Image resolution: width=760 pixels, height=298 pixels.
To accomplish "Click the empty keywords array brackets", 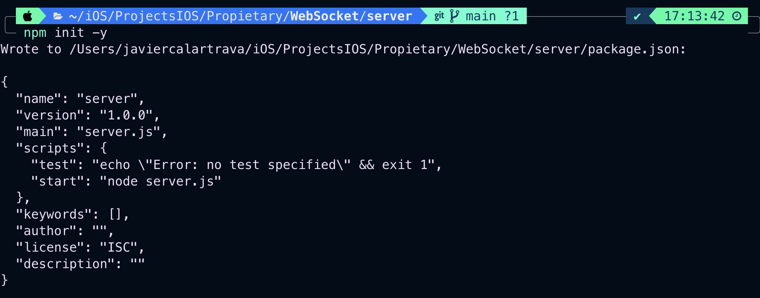I will pos(115,214).
